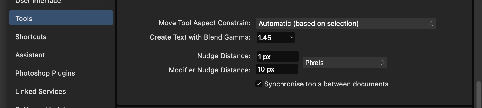482x108 pixels.
Task: Click the Nudge Distance label
Action: point(224,56)
